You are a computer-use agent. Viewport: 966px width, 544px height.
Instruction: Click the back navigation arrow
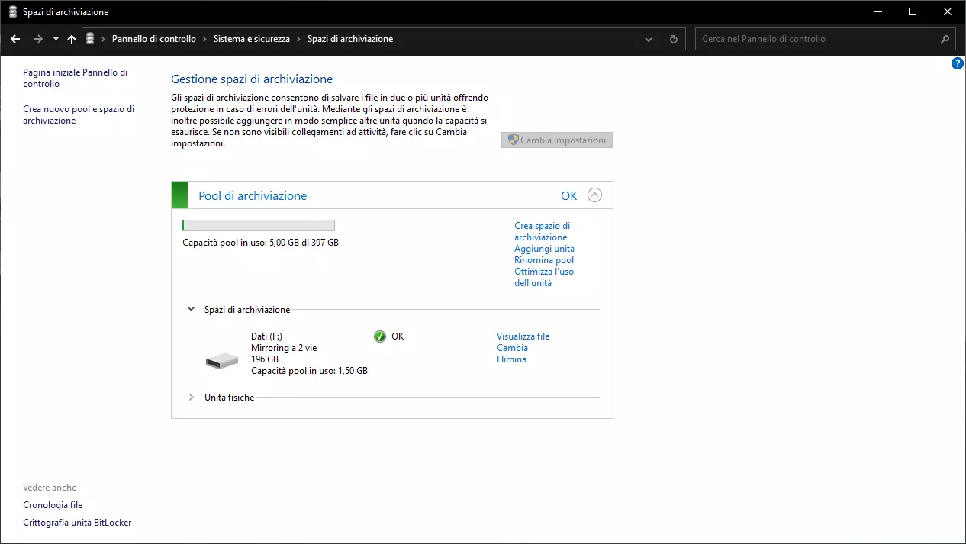[15, 39]
